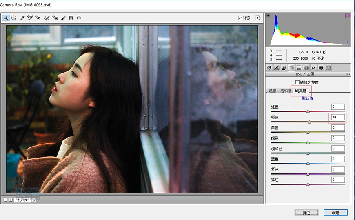Pick the White Balance eyedropper tool
Screen dimensions: 355x220
coord(22,18)
